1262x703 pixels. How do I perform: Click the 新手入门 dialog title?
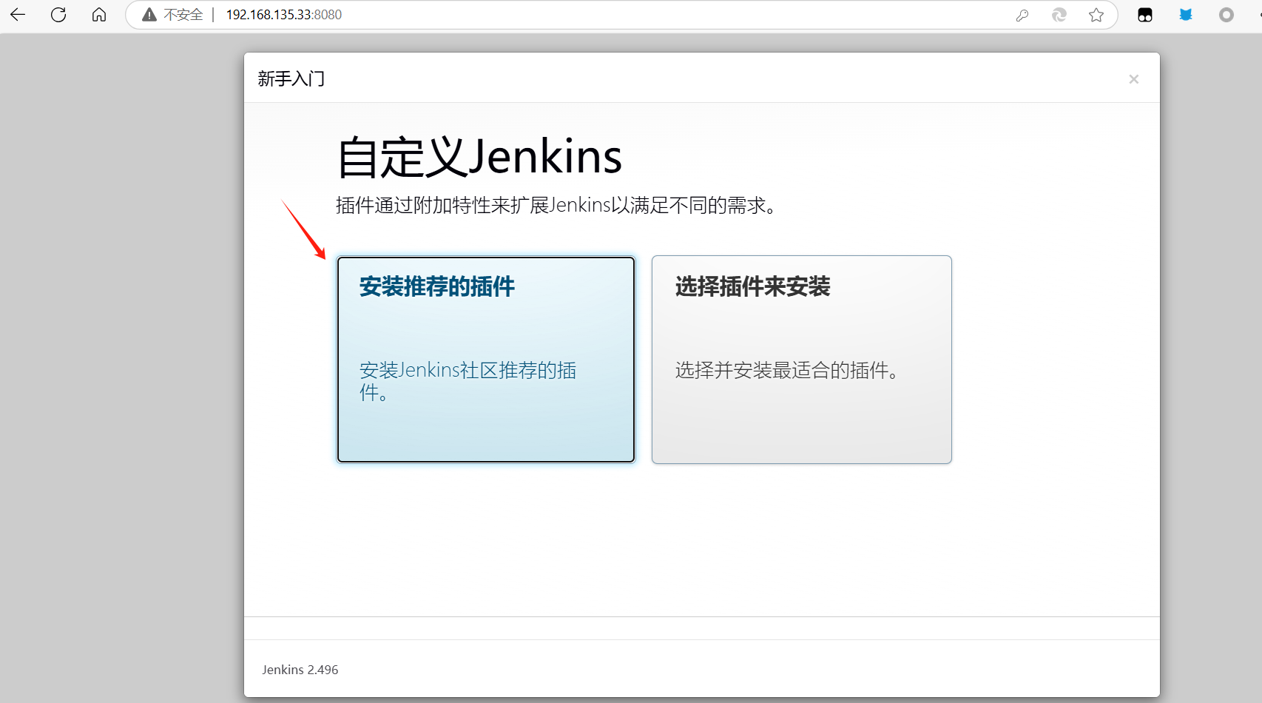(x=291, y=78)
